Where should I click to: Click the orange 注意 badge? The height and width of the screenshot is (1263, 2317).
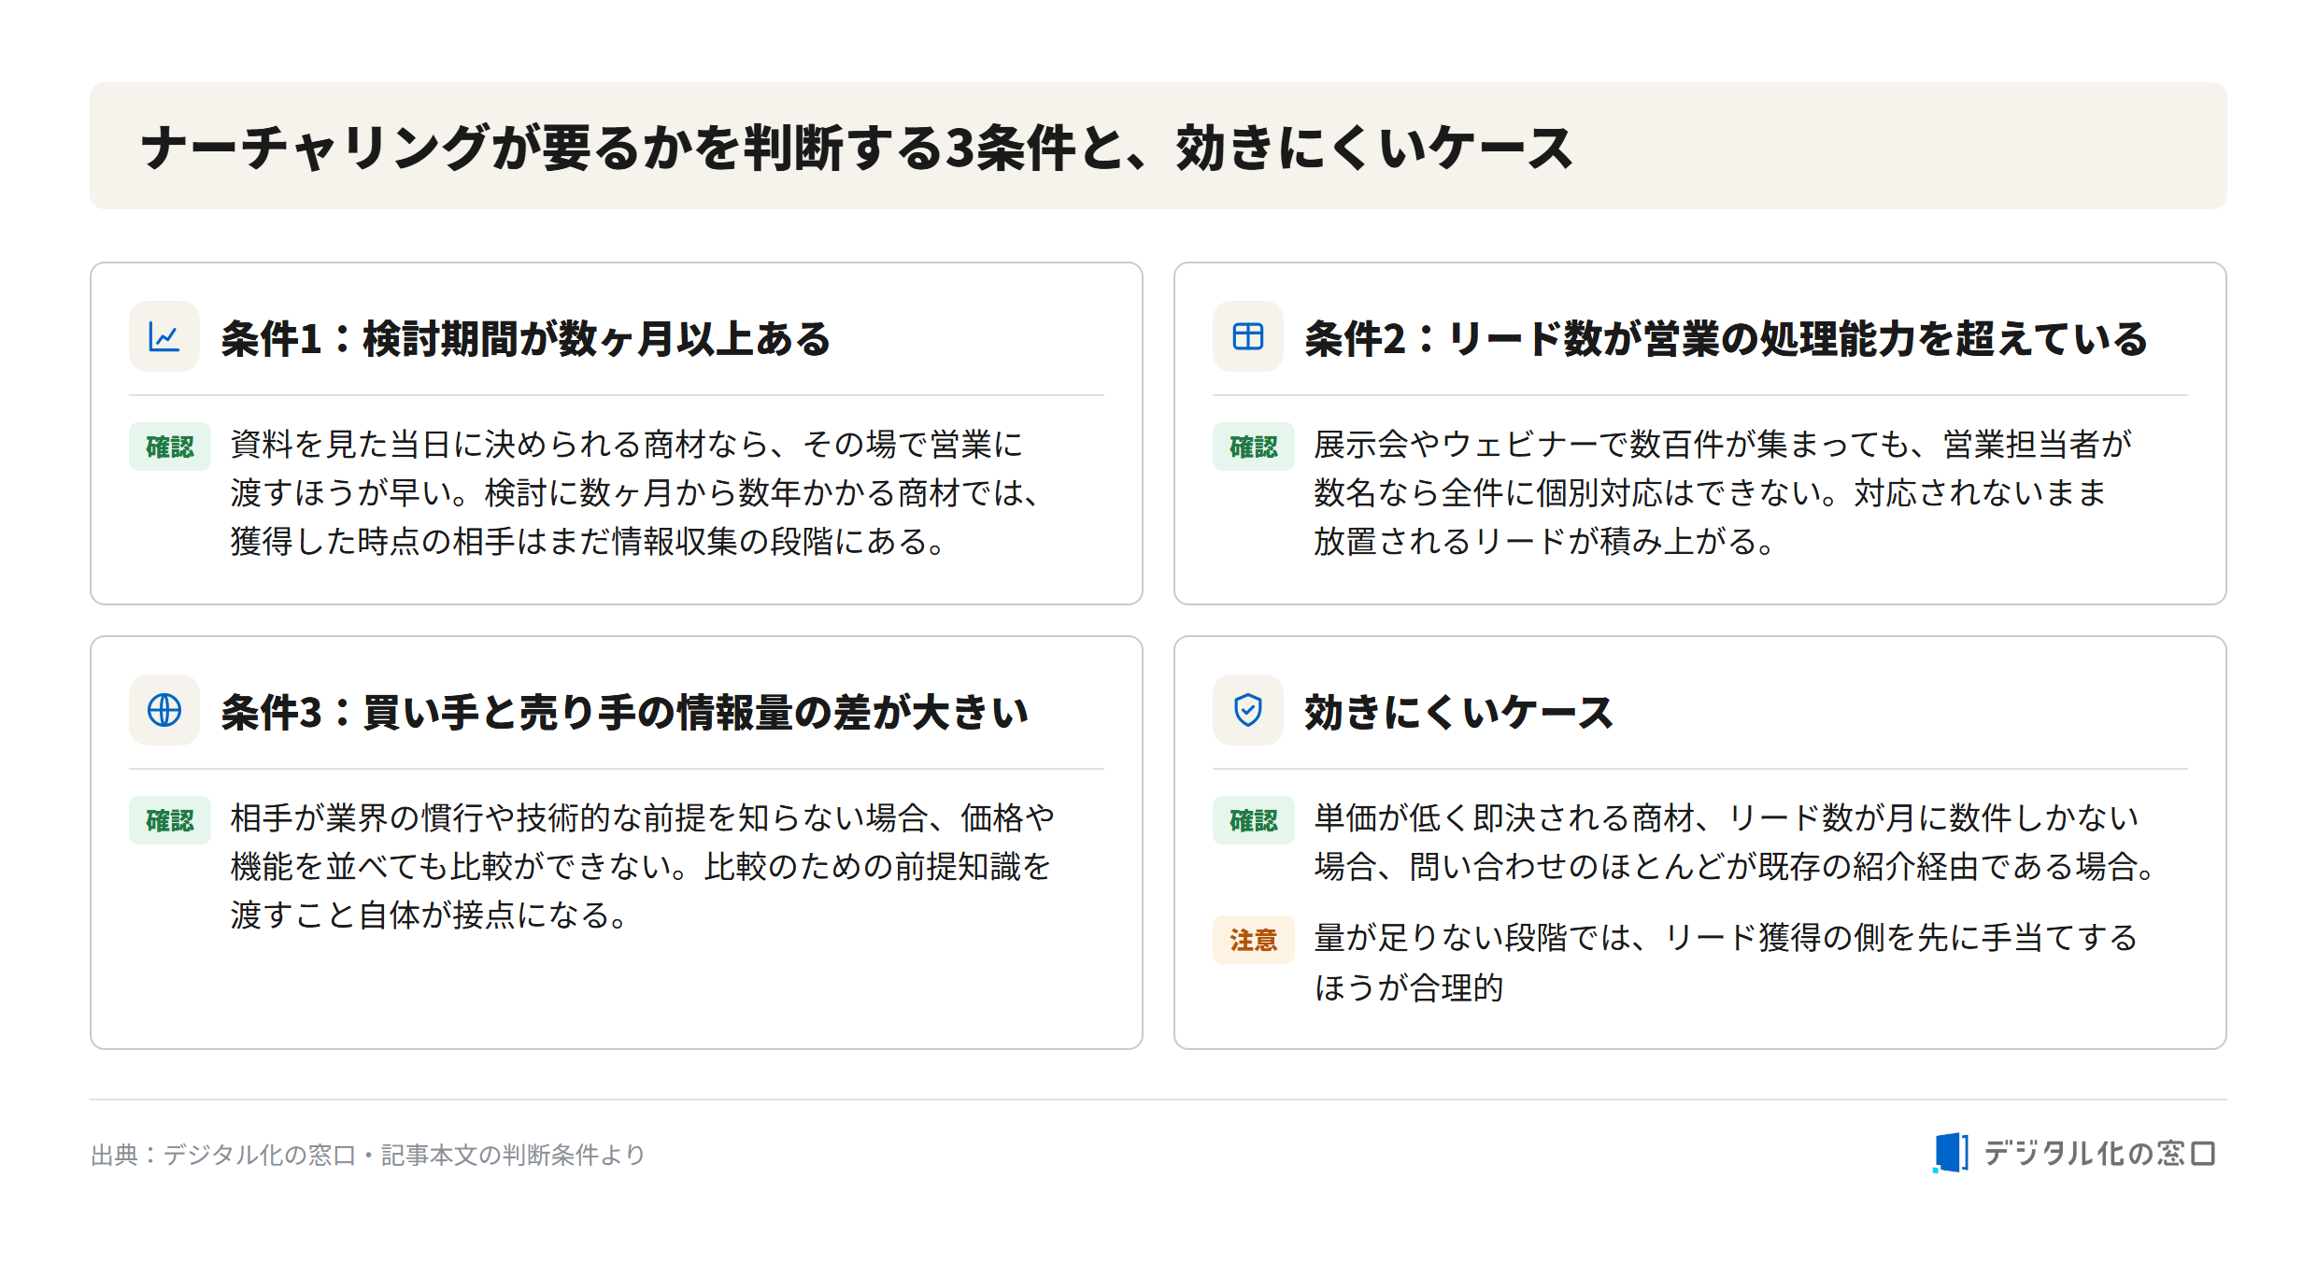pyautogui.click(x=1254, y=940)
